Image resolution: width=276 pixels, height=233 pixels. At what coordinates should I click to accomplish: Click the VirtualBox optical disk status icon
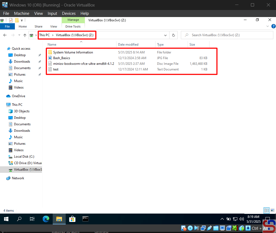[190, 228]
